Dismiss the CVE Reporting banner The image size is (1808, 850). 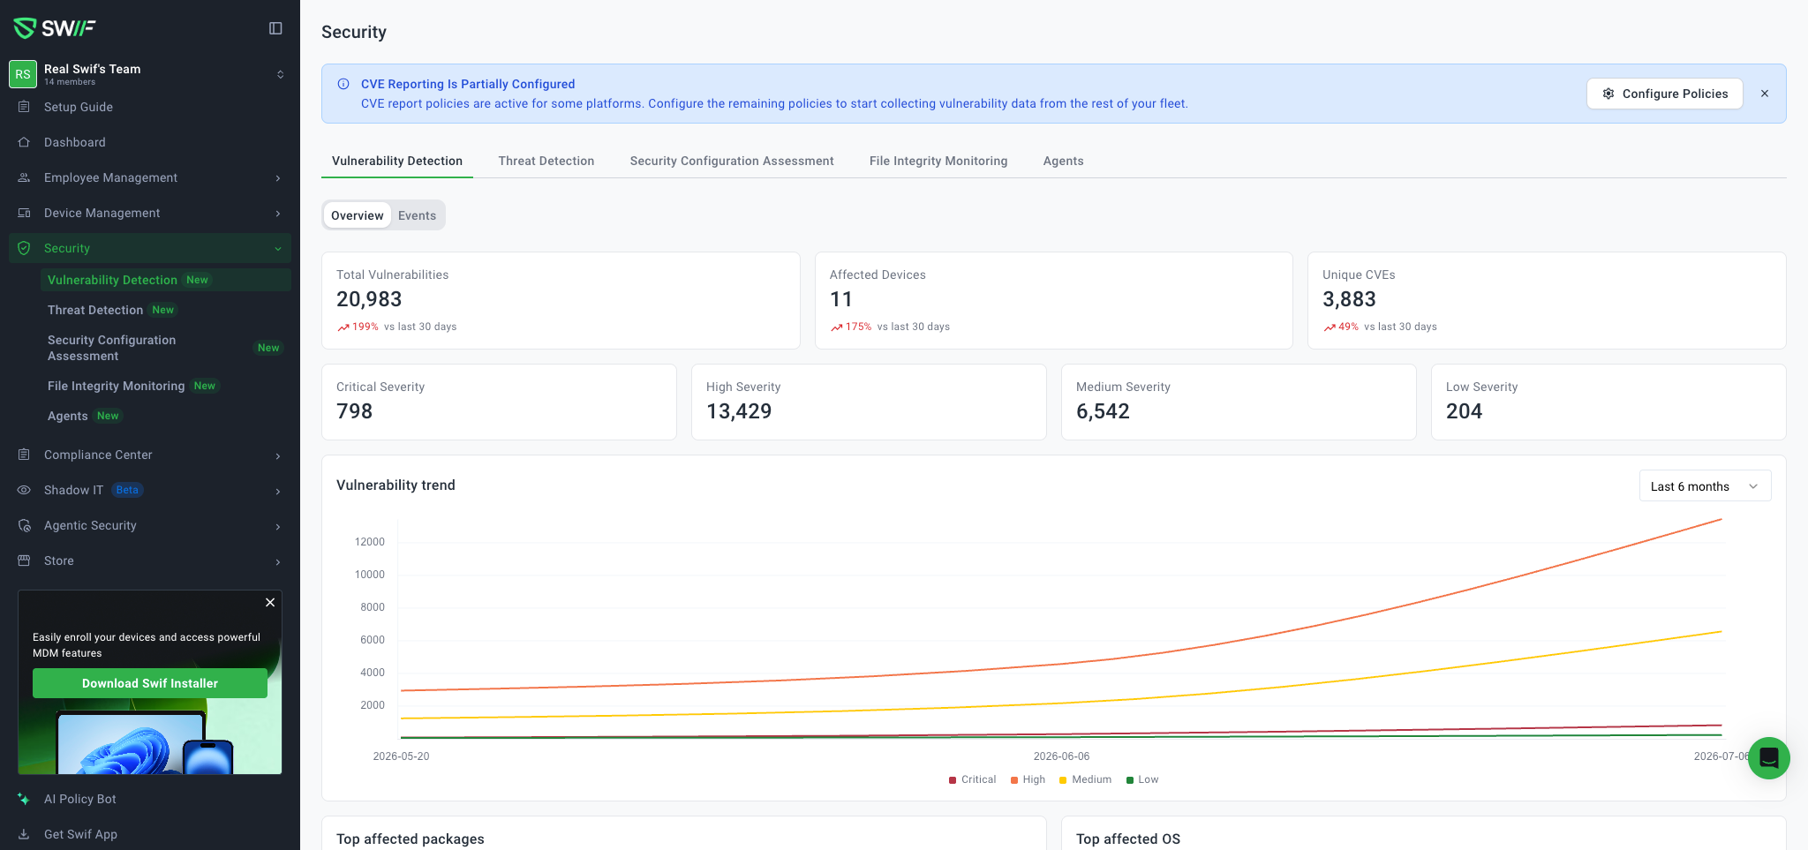pyautogui.click(x=1765, y=94)
